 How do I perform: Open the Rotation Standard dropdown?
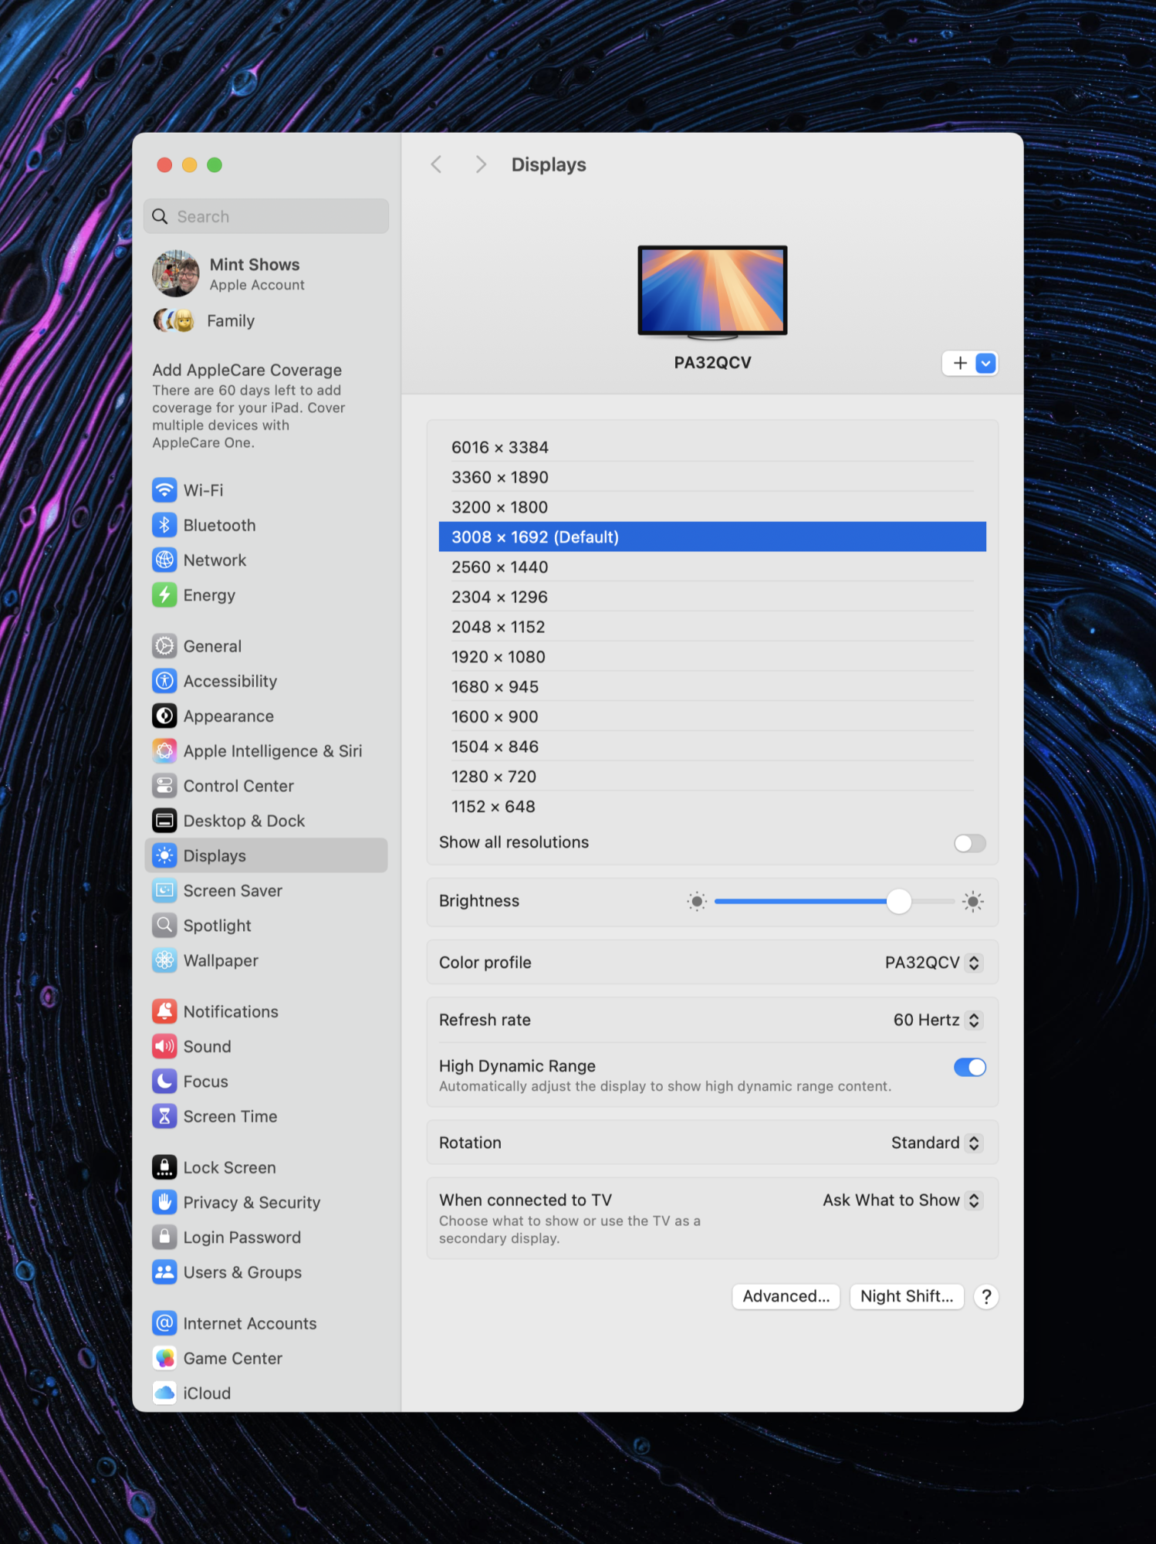point(936,1143)
